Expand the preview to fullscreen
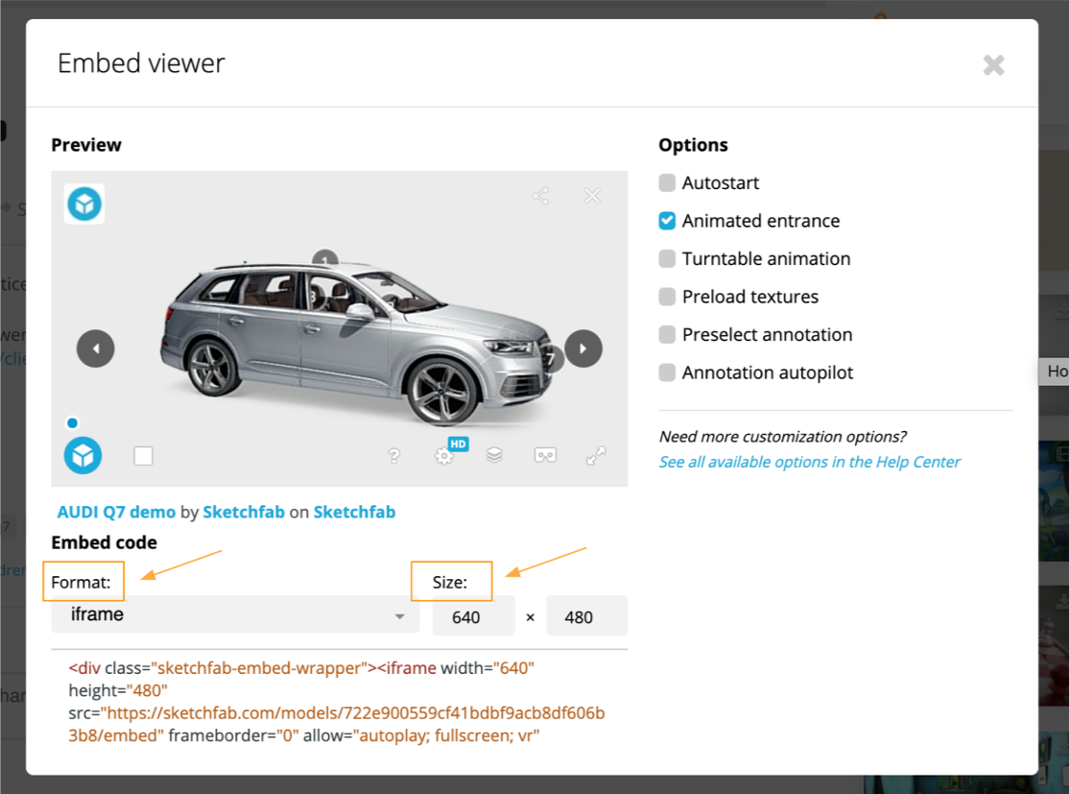This screenshot has height=794, width=1069. 596,456
